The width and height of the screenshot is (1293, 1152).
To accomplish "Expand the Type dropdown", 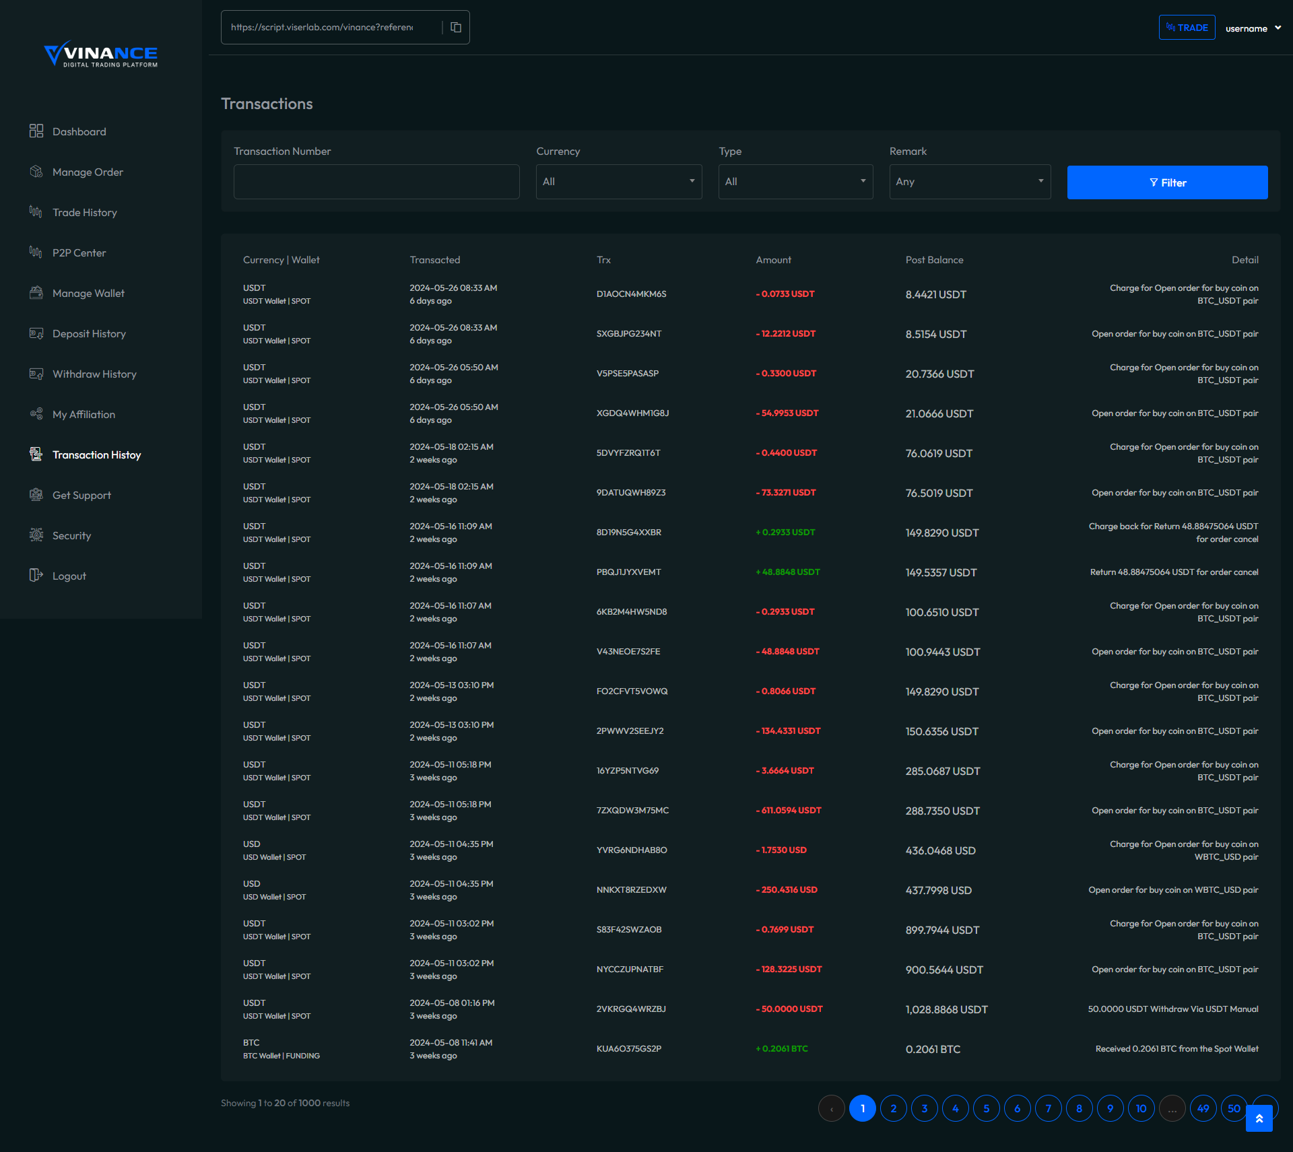I will [795, 182].
